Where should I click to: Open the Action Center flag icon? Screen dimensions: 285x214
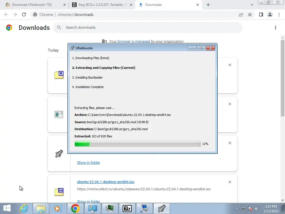pos(250,209)
